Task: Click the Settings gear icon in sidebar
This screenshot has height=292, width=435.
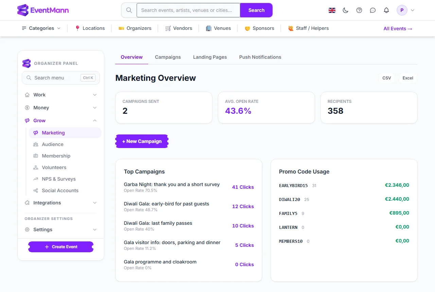Action: 27,230
